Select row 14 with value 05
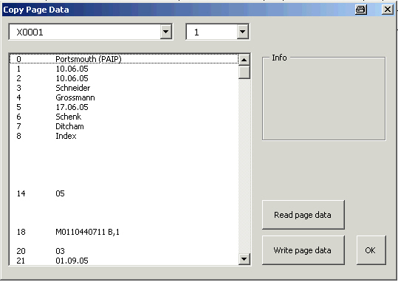398x282 pixels. 124,193
